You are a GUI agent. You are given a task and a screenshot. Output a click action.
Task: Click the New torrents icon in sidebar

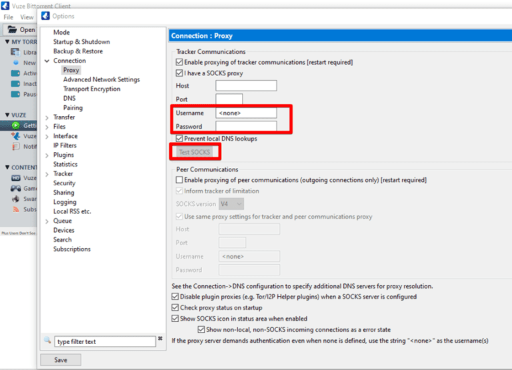[x=16, y=63]
